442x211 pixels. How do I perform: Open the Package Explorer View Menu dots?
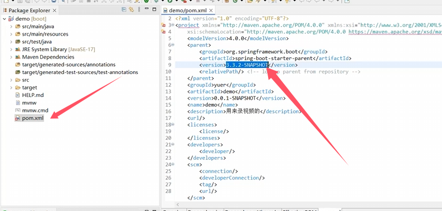pyautogui.click(x=139, y=10)
